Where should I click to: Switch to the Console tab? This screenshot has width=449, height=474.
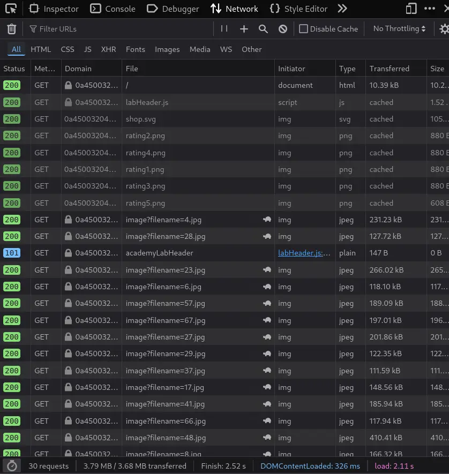[113, 9]
